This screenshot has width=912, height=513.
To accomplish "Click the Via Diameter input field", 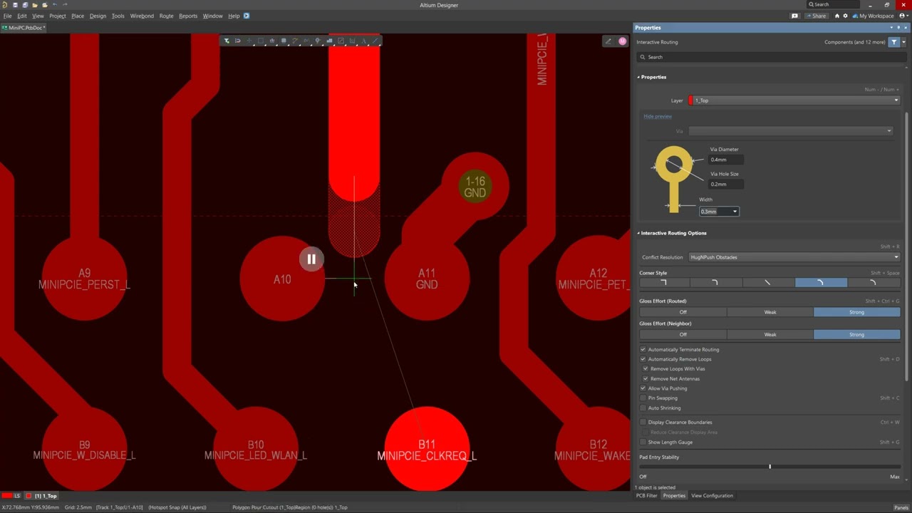I will click(x=726, y=160).
